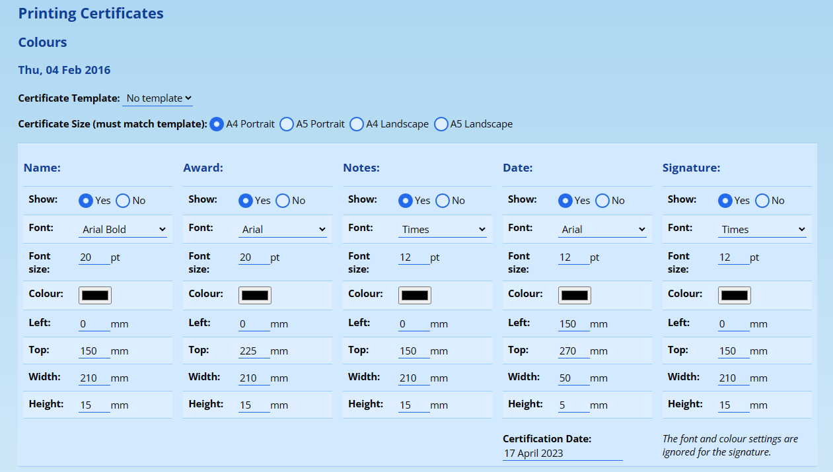833x472 pixels.
Task: Open the Certificate Template dropdown
Action: [x=158, y=98]
